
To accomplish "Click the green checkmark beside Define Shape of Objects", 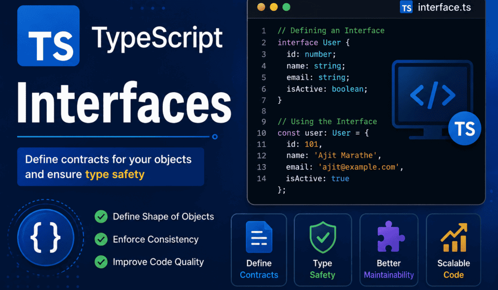I will [x=101, y=216].
